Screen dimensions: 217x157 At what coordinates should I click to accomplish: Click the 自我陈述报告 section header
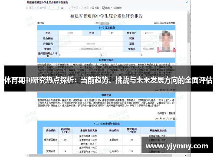[x=106, y=60]
